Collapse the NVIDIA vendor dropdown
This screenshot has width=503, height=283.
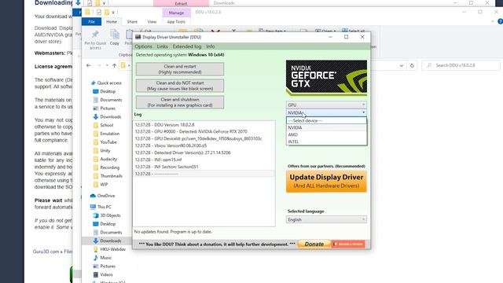tap(326, 112)
